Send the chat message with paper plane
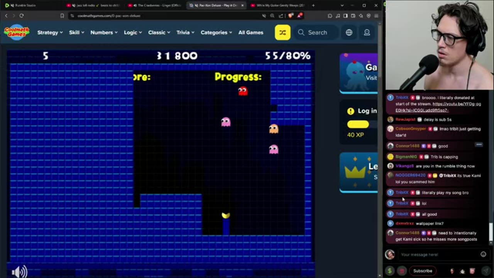The height and width of the screenshot is (278, 494). point(486,271)
